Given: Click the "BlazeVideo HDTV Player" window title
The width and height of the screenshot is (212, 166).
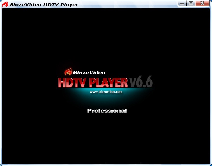Looking at the screenshot, I should tap(44, 5).
